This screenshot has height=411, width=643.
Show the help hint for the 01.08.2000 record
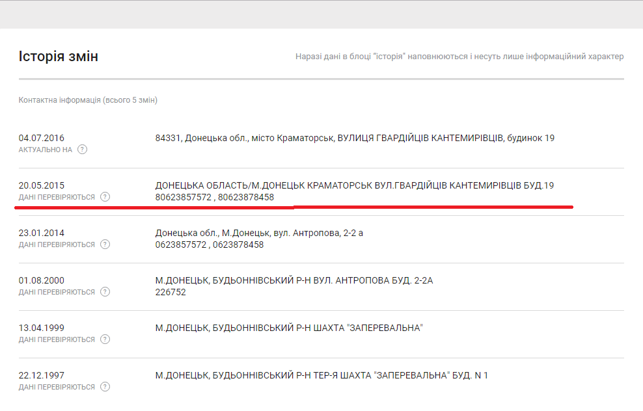[x=105, y=292]
